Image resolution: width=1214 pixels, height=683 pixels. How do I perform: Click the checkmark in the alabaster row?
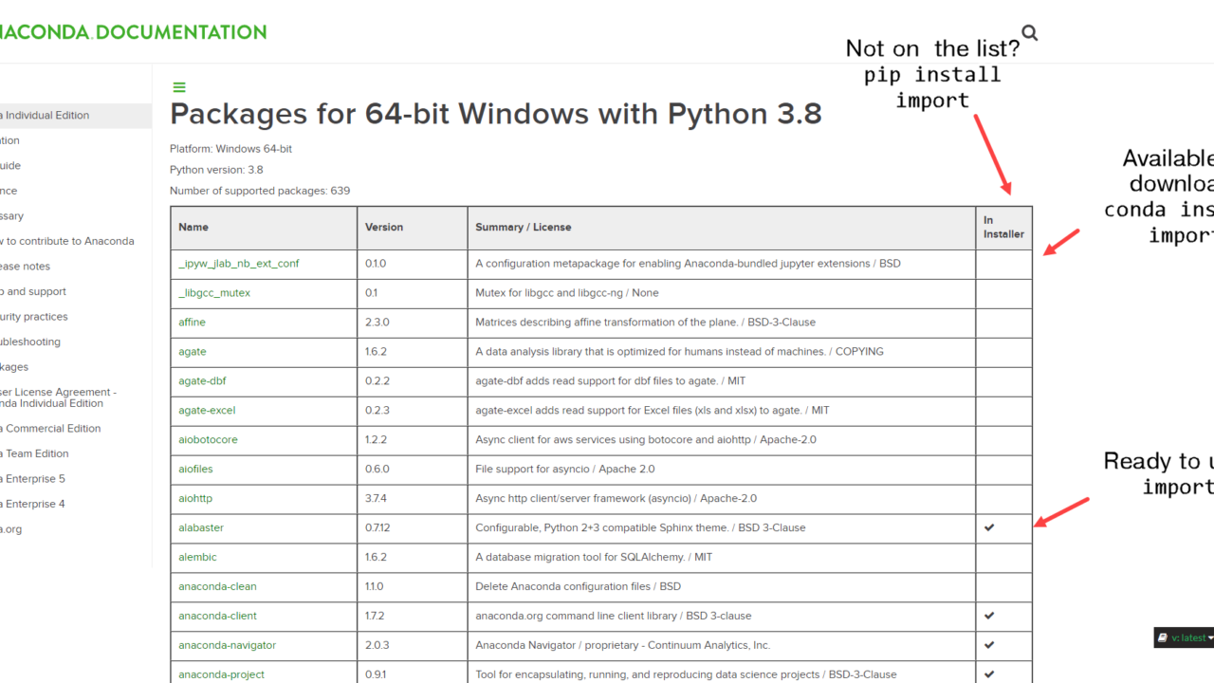tap(989, 527)
